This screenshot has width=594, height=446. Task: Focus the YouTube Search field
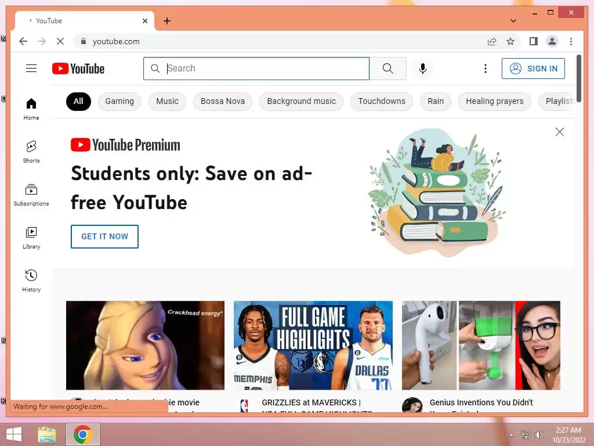[x=256, y=69]
